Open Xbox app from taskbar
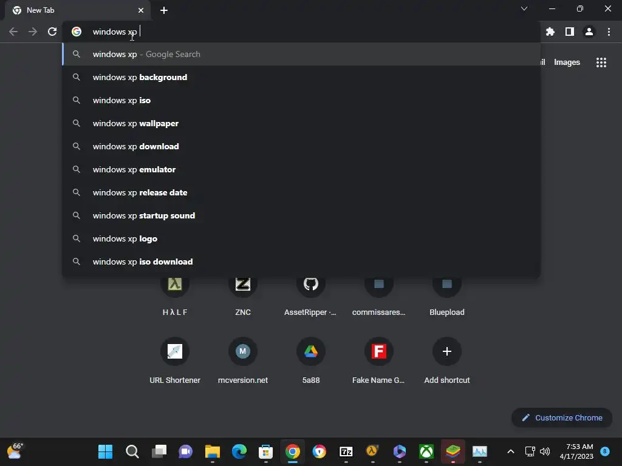622x466 pixels. pos(426,451)
